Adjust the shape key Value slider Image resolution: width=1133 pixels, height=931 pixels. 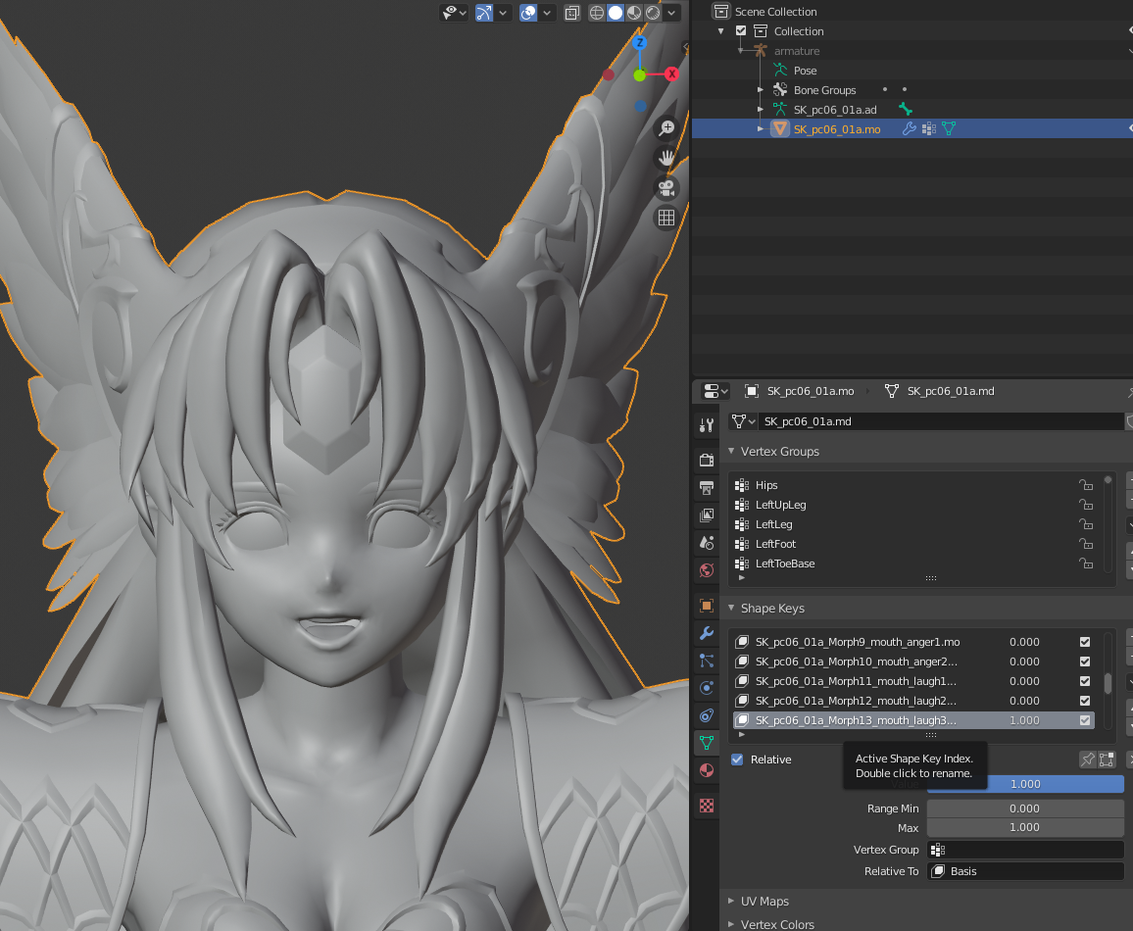coord(1025,784)
